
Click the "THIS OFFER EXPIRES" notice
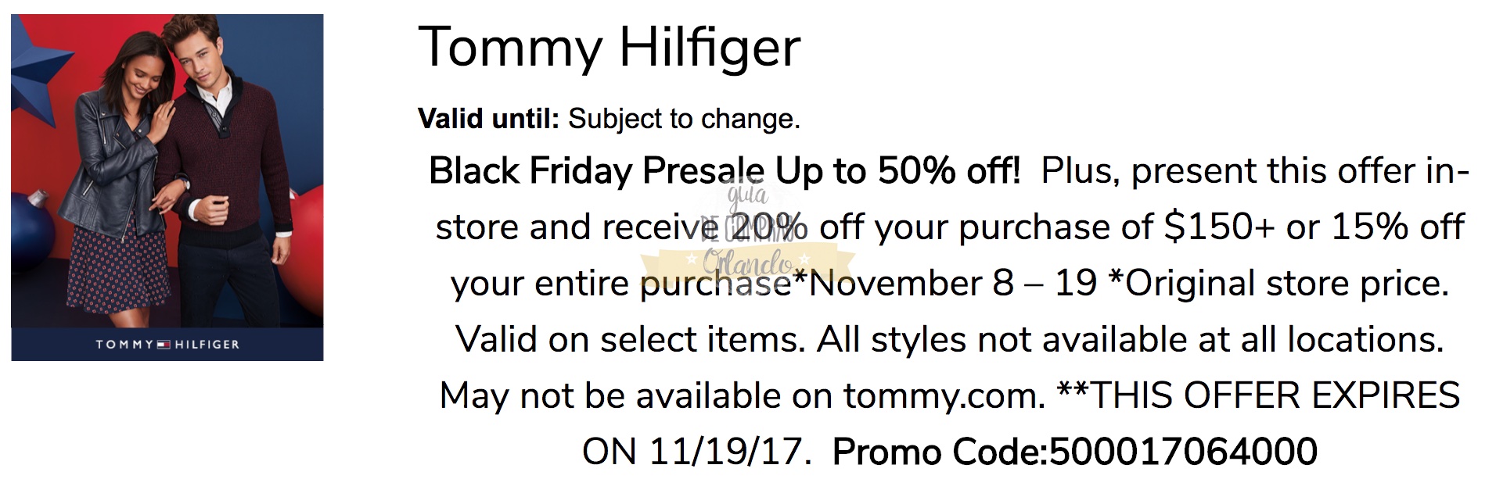point(1275,396)
